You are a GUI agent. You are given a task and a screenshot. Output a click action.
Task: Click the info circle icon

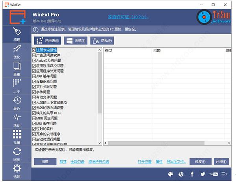click(35, 29)
